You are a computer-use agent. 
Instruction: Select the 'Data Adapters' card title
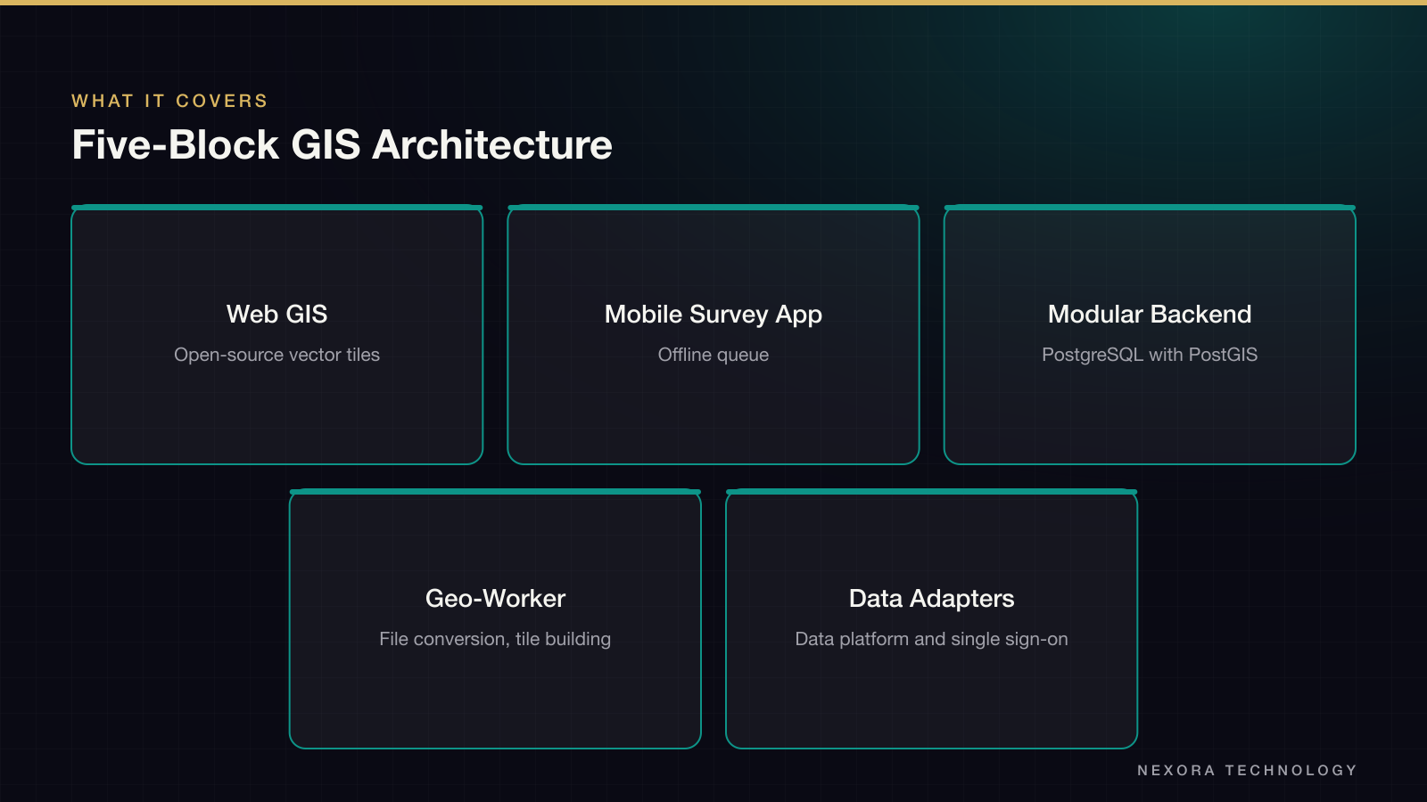pyautogui.click(x=931, y=598)
